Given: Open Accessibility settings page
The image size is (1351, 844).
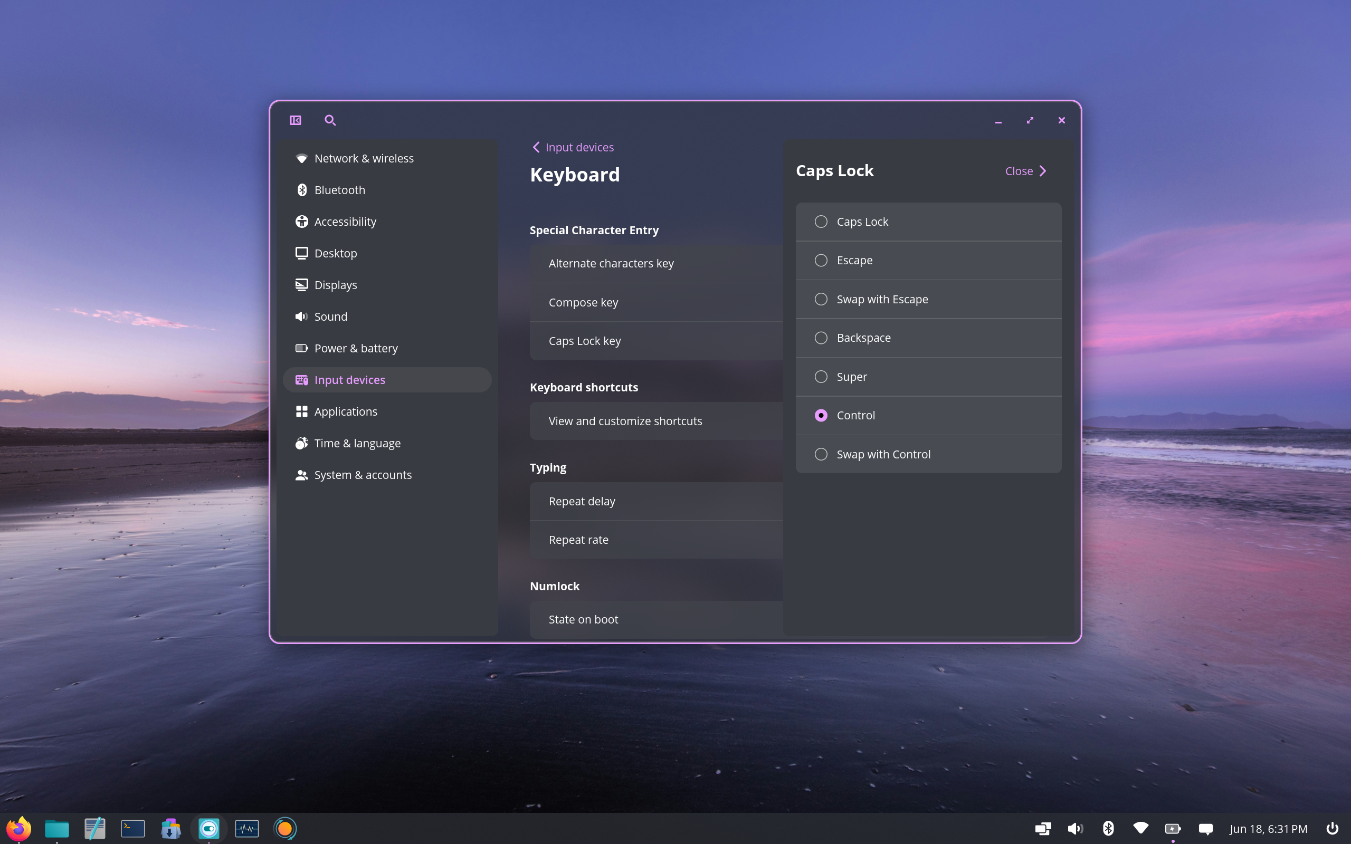Looking at the screenshot, I should click(x=387, y=222).
